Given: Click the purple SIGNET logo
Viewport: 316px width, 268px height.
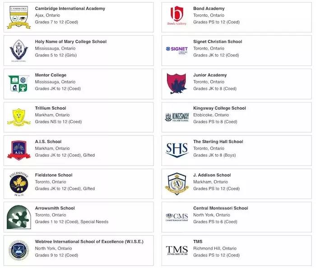Looking at the screenshot, I should pos(177,50).
